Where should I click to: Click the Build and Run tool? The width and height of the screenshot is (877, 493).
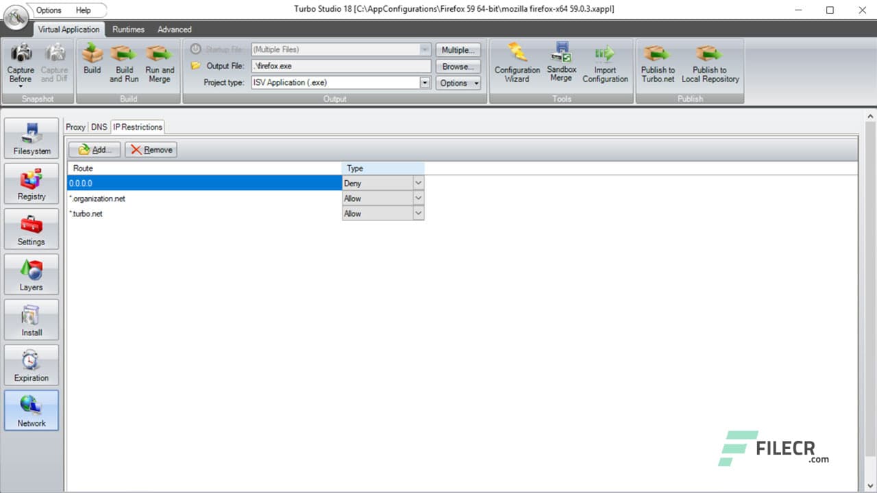click(x=123, y=64)
